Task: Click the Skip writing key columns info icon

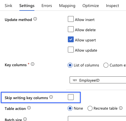Action: pos(51,97)
